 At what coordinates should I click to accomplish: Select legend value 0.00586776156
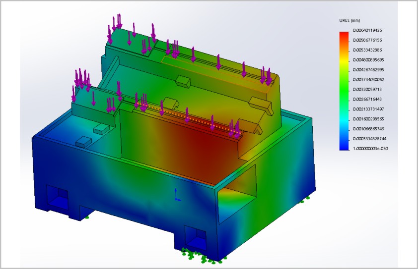point(367,40)
